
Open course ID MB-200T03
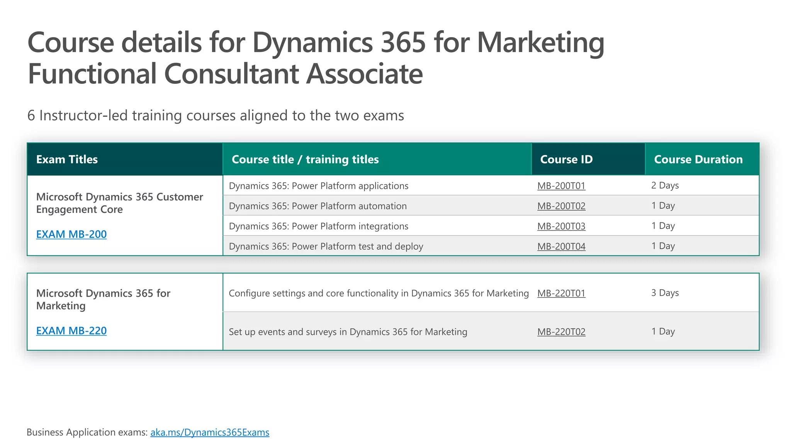tap(561, 226)
